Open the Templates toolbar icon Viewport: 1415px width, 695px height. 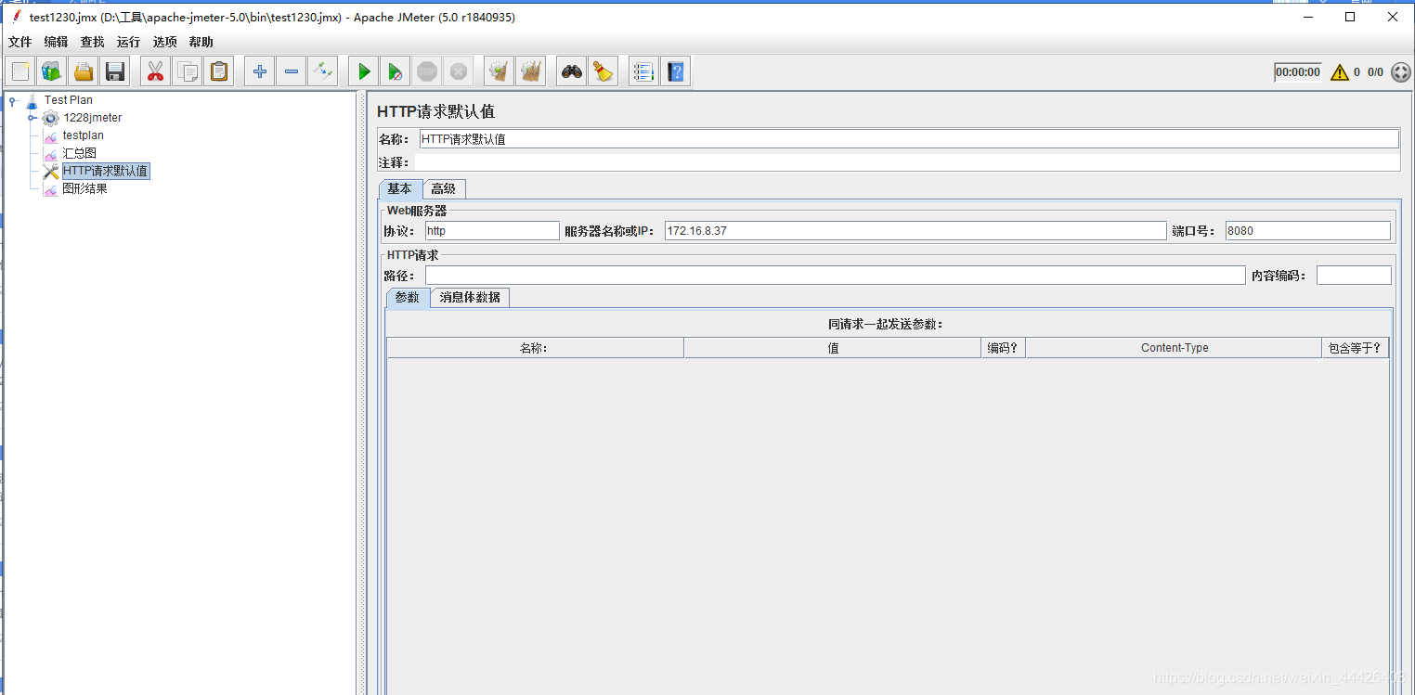pyautogui.click(x=51, y=71)
